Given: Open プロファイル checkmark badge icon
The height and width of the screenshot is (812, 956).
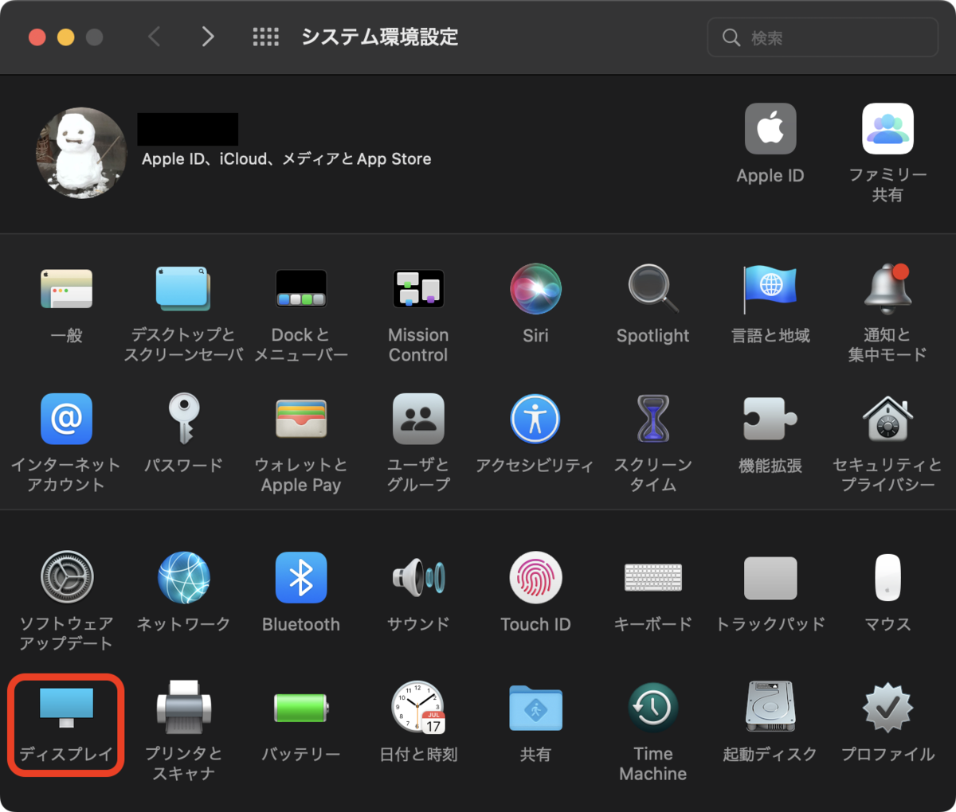Looking at the screenshot, I should (887, 708).
